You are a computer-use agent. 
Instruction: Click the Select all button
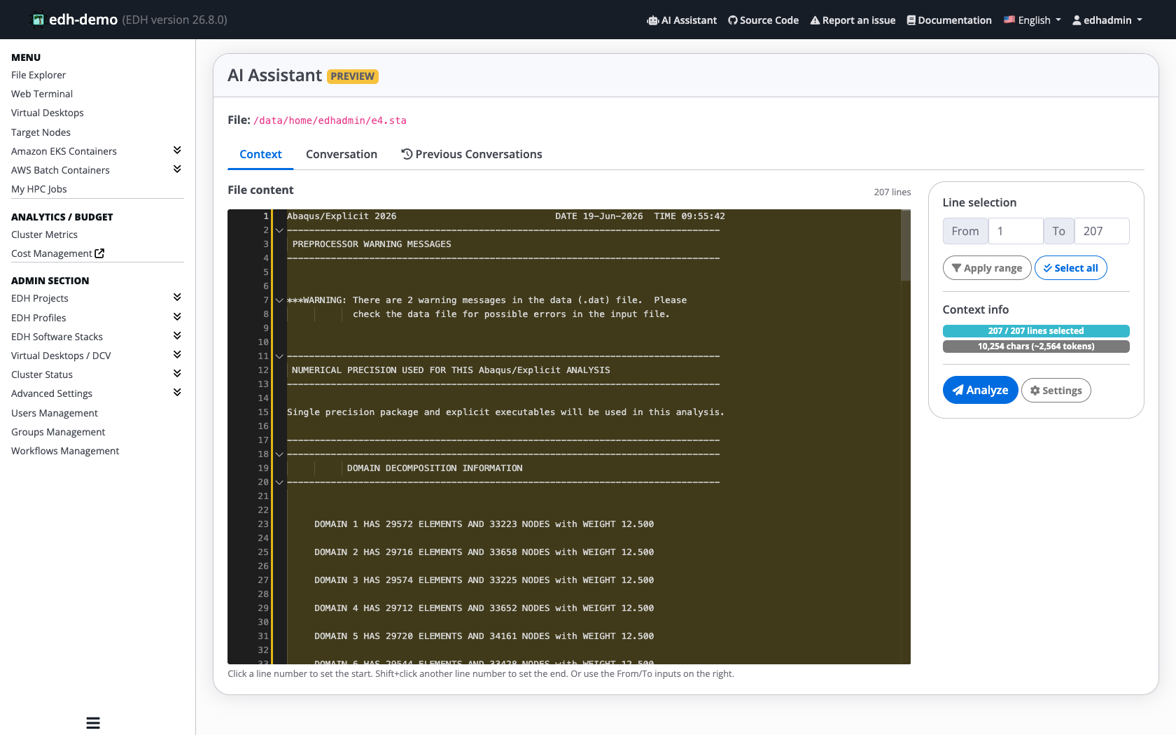pyautogui.click(x=1071, y=268)
